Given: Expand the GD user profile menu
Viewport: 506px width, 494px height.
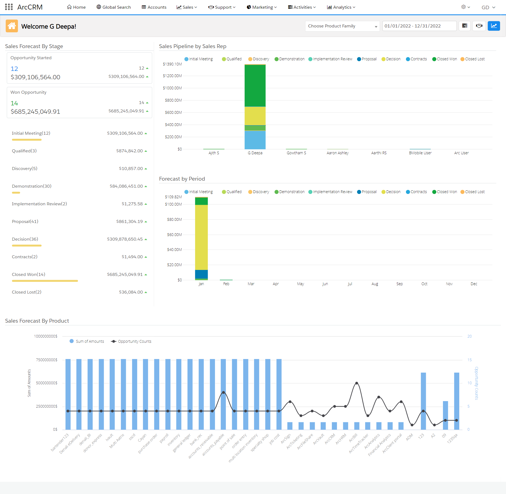Looking at the screenshot, I should 488,7.
